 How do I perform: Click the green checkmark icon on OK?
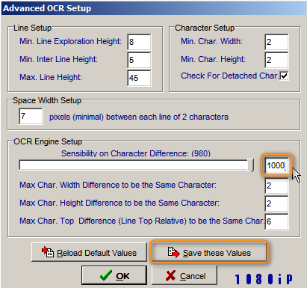point(106,275)
